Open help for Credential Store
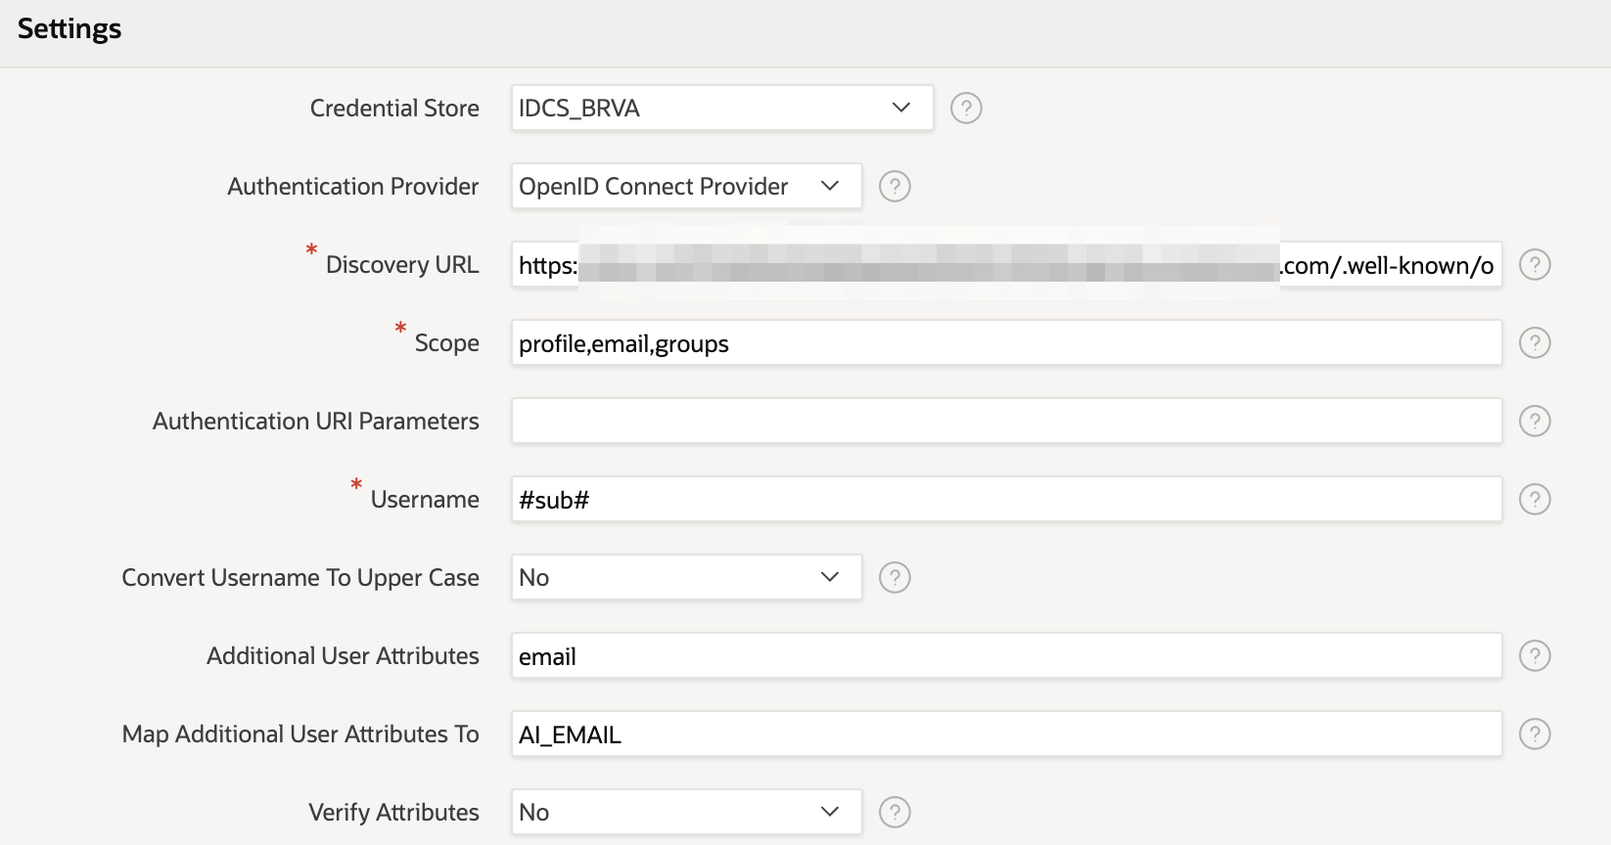 pyautogui.click(x=966, y=108)
